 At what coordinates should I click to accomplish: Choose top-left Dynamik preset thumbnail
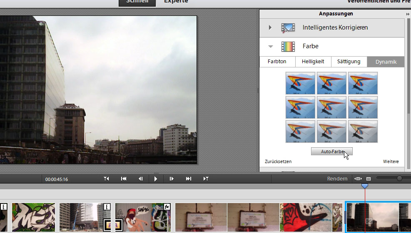click(300, 83)
